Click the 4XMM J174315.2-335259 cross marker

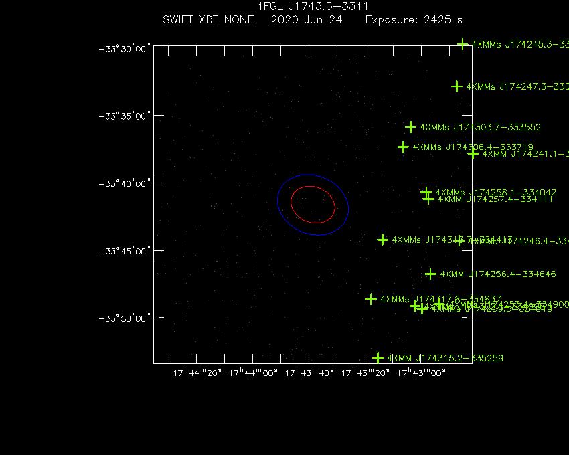[378, 358]
